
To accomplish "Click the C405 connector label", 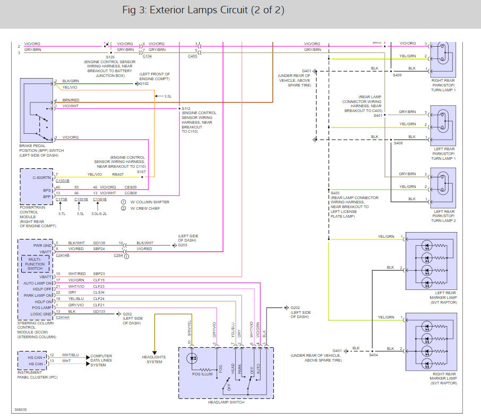I will coord(193,56).
